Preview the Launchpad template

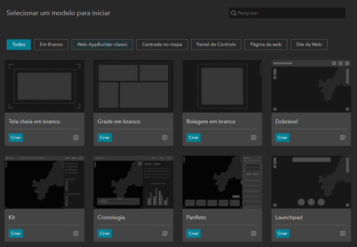[x=342, y=233]
